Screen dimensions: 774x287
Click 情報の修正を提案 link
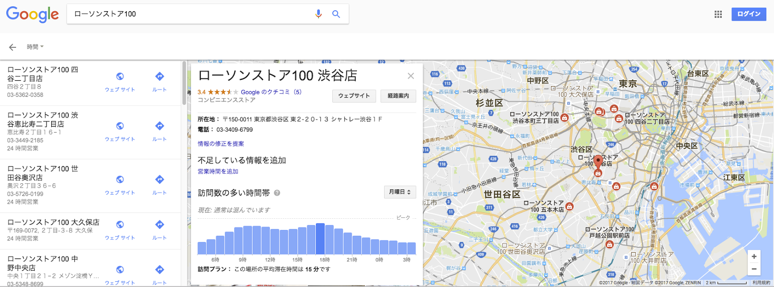point(221,144)
